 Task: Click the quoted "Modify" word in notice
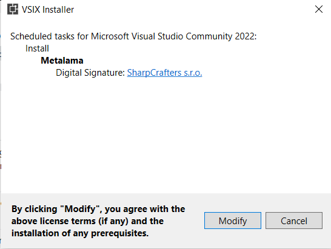(79, 209)
